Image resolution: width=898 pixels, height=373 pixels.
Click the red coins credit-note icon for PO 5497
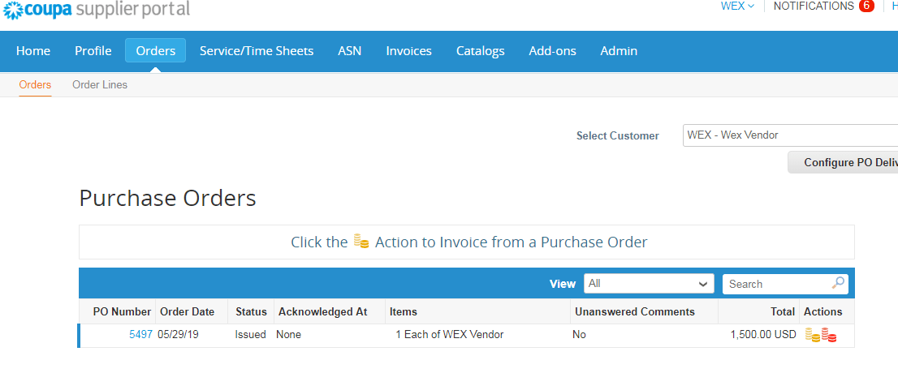tap(829, 335)
